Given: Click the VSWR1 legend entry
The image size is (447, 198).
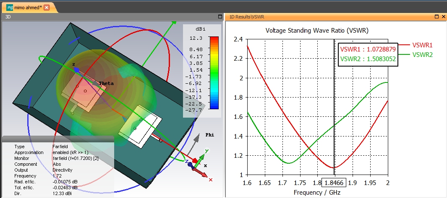Looking at the screenshot, I should pyautogui.click(x=416, y=45).
